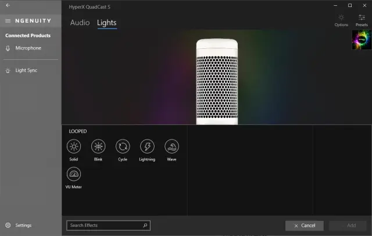Go back with the arrow button

click(8, 5)
